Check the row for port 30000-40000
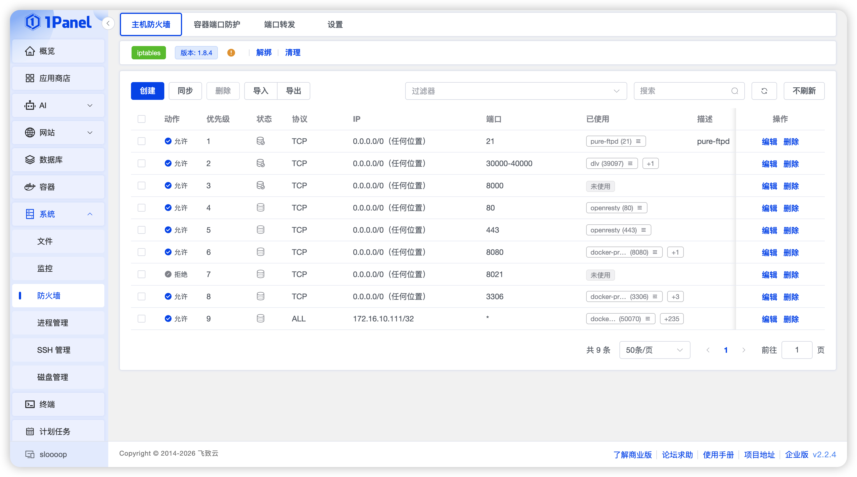Screen dimensions: 857x477 tap(141, 163)
